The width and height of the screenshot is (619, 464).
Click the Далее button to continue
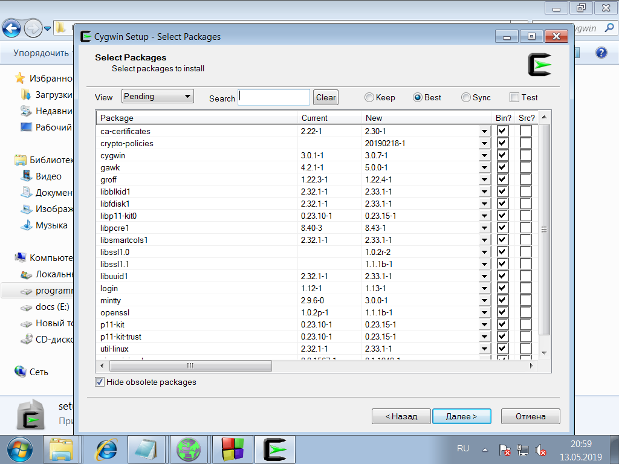tap(461, 416)
